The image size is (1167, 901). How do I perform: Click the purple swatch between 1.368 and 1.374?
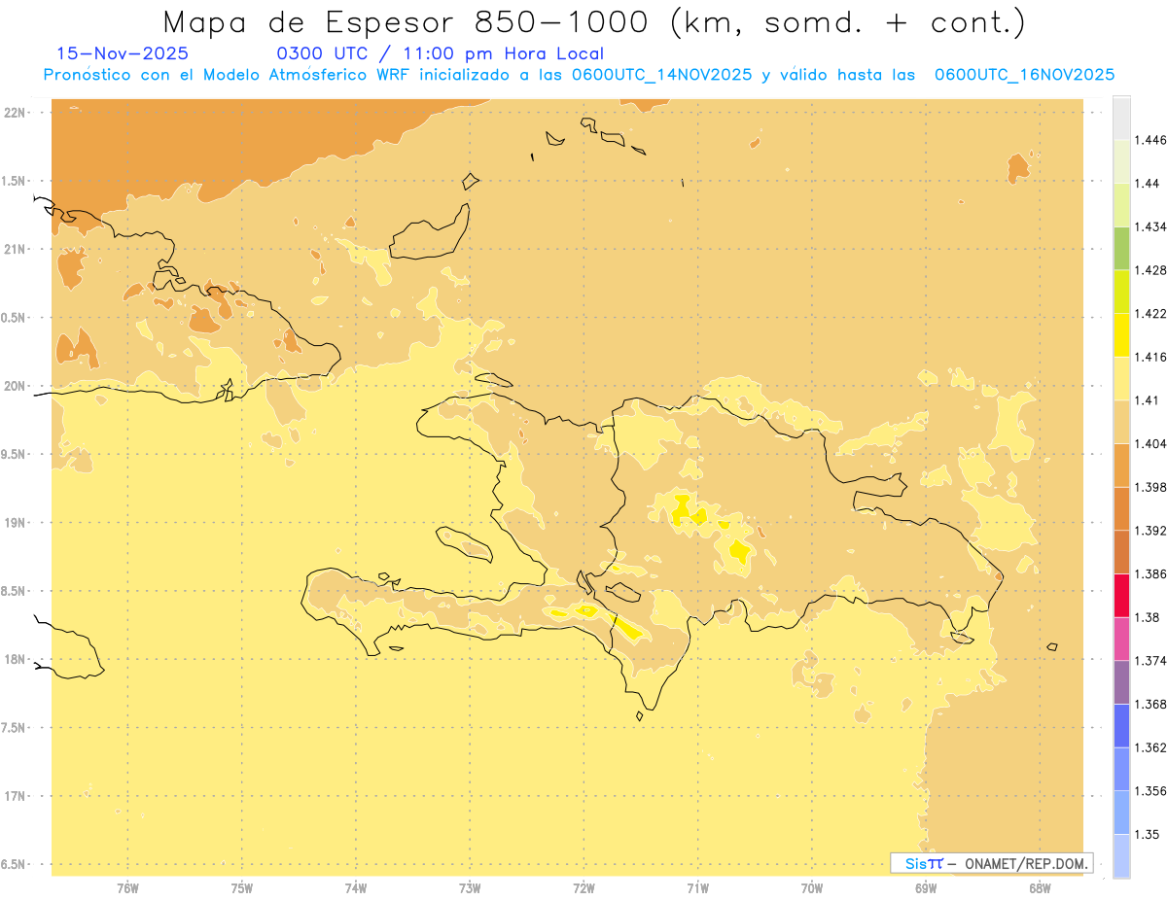coord(1121,682)
